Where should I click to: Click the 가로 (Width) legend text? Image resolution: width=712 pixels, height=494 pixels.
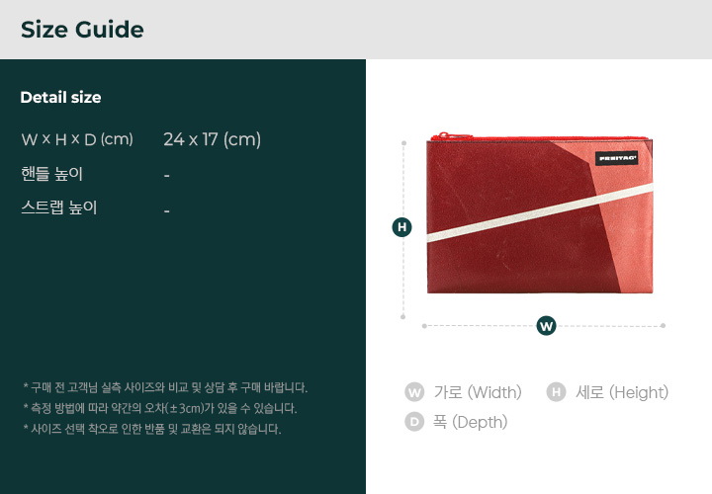(x=478, y=392)
